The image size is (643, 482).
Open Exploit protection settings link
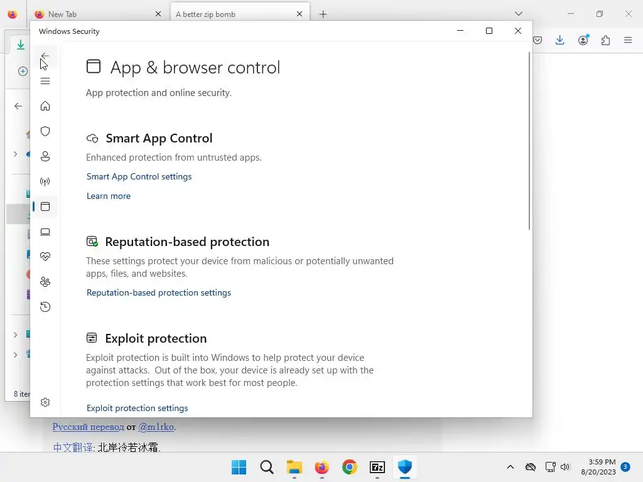point(138,408)
